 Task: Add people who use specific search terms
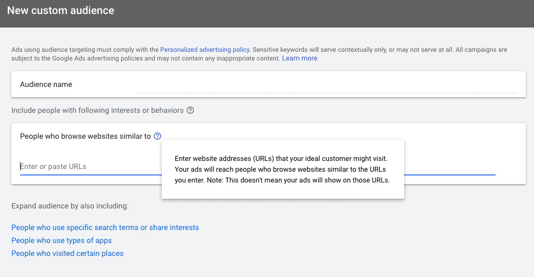105,228
